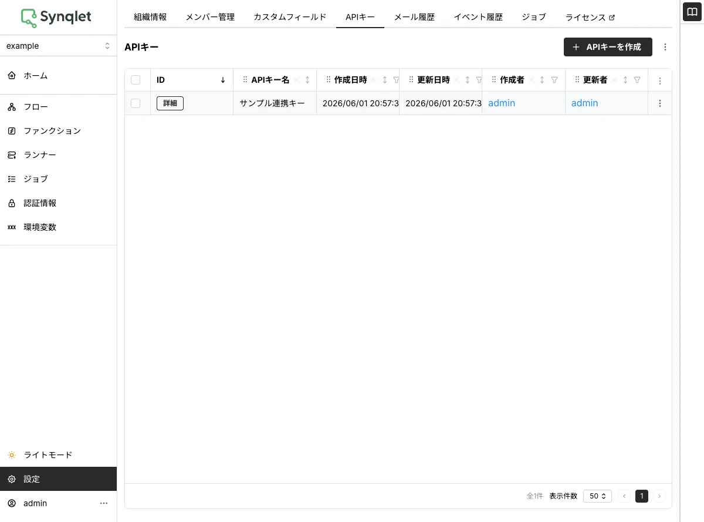Switch to the 組織情報 tab
This screenshot has width=704, height=522.
coord(150,17)
